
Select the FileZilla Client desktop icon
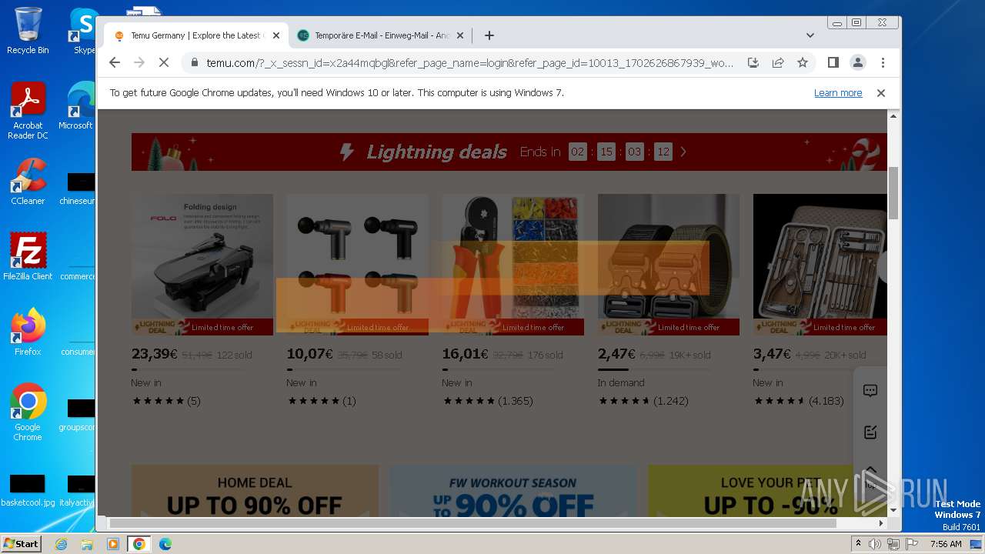pyautogui.click(x=28, y=257)
